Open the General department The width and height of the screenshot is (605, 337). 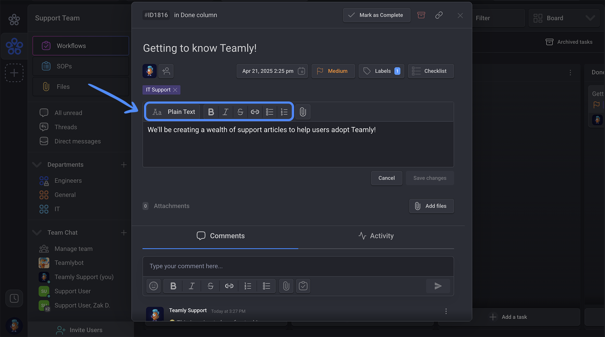coord(65,195)
